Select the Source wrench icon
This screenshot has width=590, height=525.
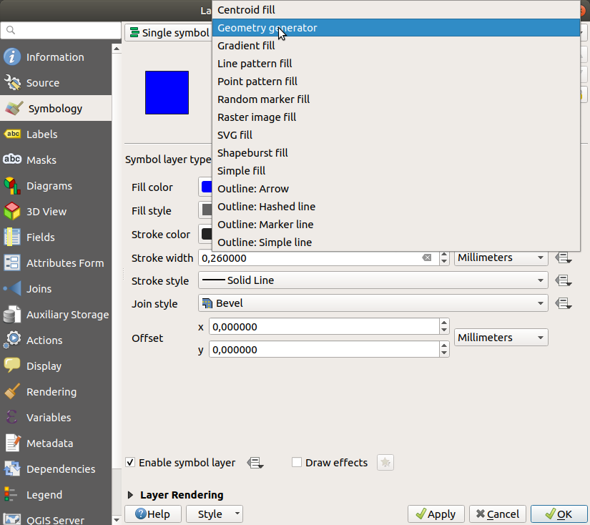[x=12, y=83]
